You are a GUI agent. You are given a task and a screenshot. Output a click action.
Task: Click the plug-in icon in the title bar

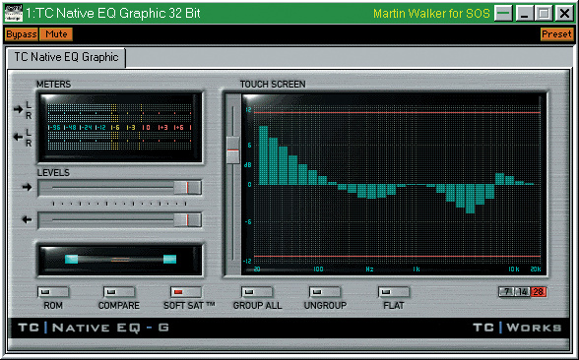pos(14,14)
